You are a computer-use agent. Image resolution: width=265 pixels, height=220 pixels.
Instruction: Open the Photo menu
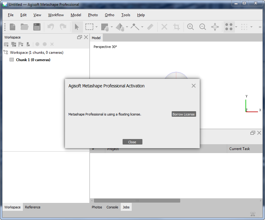tap(93, 15)
